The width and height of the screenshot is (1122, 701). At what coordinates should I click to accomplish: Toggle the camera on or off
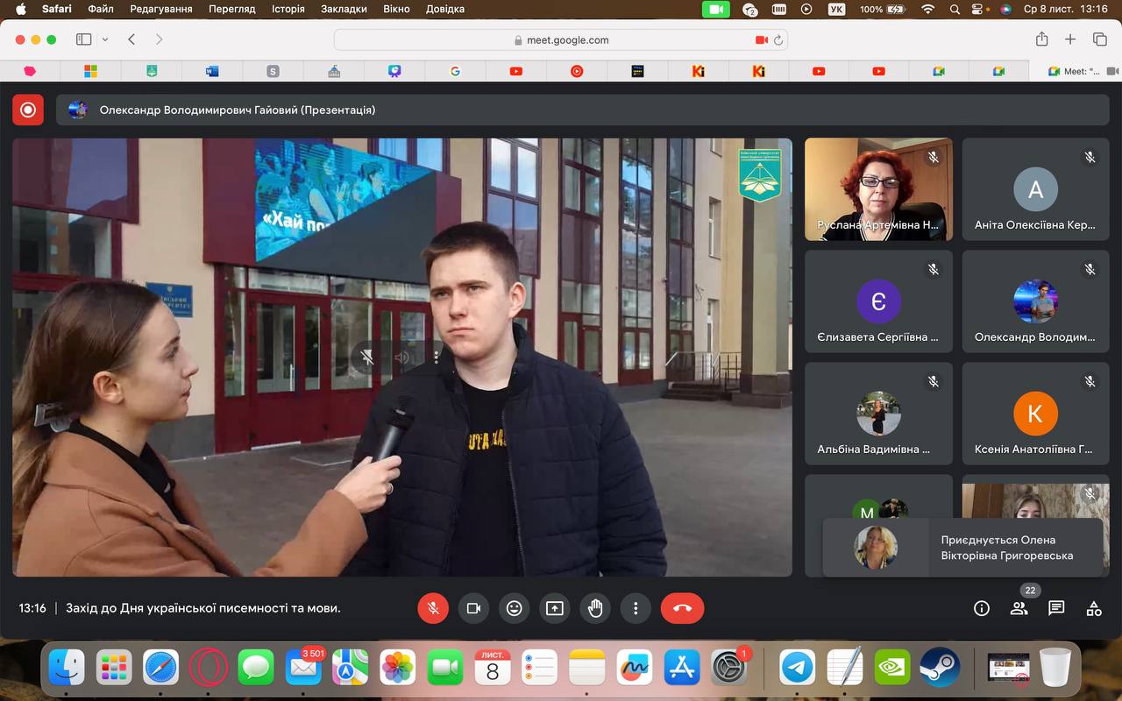(473, 608)
